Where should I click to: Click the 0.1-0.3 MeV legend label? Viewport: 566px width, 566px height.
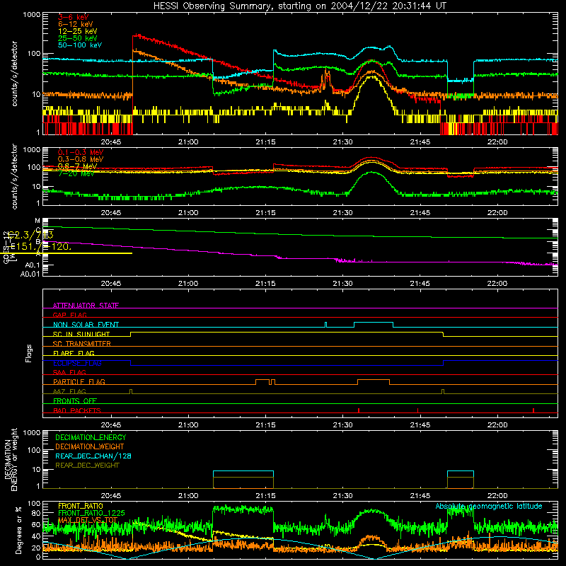[81, 152]
